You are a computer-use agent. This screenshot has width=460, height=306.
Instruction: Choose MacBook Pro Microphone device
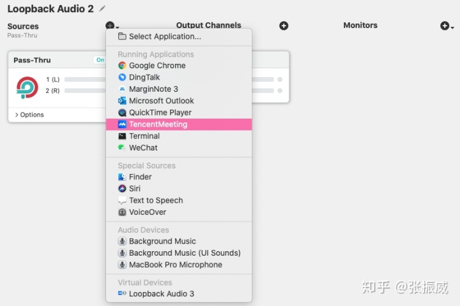(x=179, y=265)
